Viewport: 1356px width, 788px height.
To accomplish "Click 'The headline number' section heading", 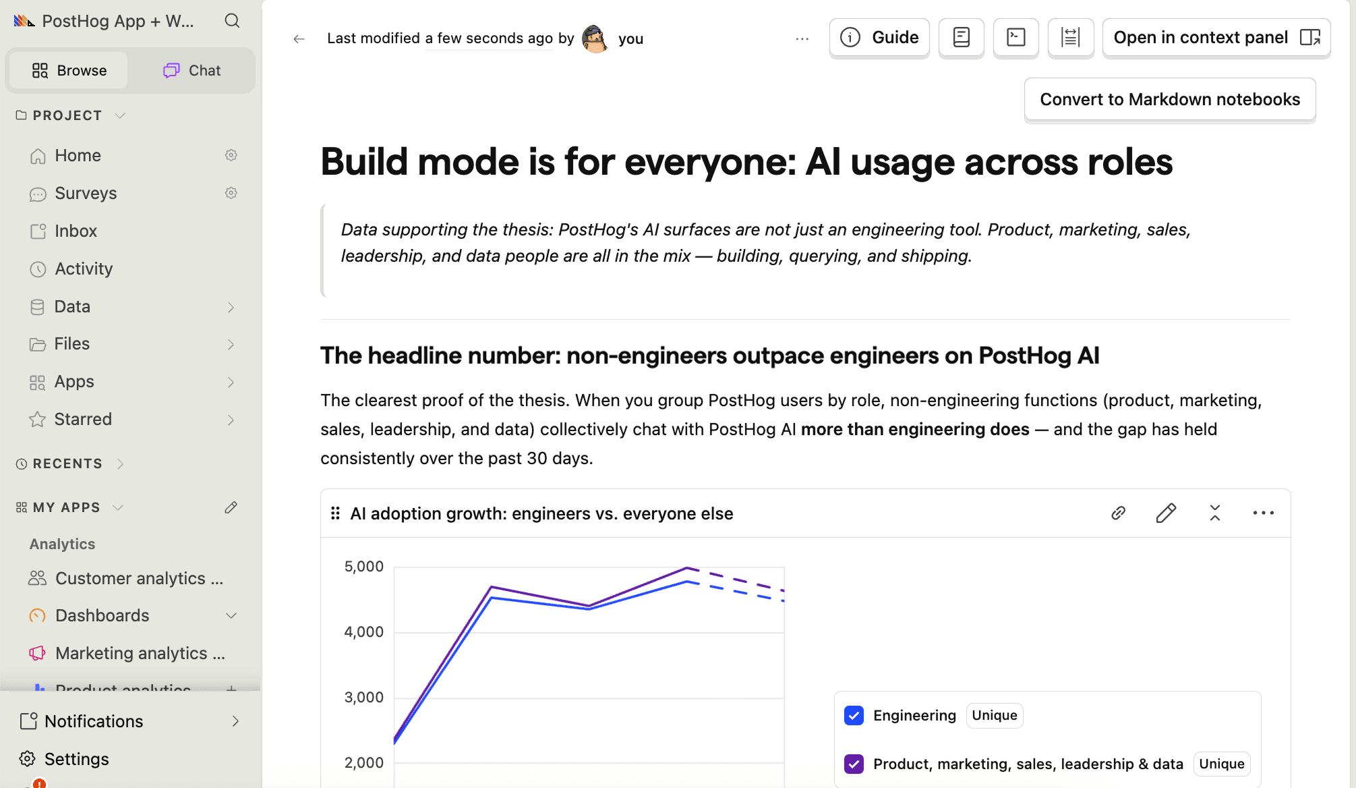I will coord(710,356).
